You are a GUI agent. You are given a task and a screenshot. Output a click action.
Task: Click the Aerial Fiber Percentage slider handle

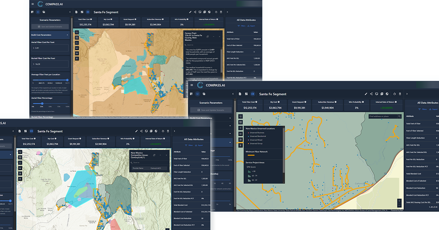pyautogui.click(x=42, y=104)
